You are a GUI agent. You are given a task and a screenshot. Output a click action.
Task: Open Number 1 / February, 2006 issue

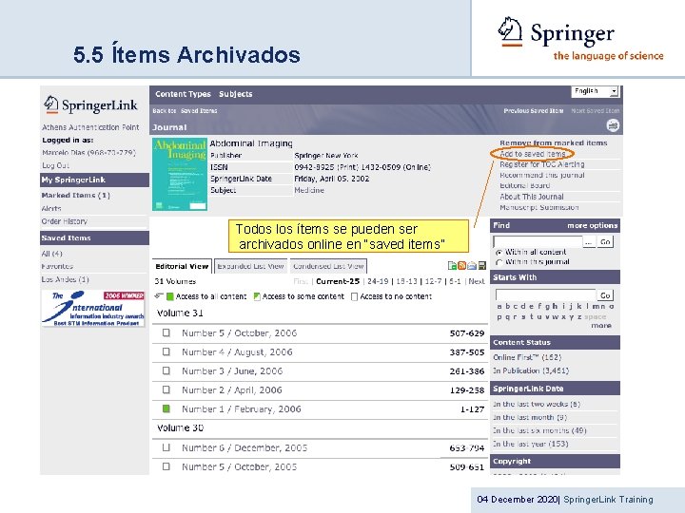pyautogui.click(x=242, y=409)
